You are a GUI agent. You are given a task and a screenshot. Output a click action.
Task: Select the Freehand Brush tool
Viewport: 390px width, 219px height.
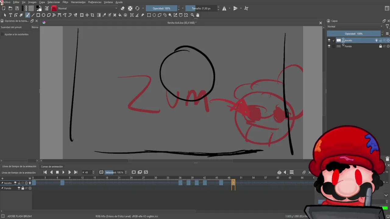click(x=27, y=15)
